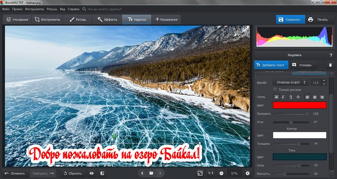Align text to the left
The width and height of the screenshot is (337, 179).
click(x=308, y=97)
